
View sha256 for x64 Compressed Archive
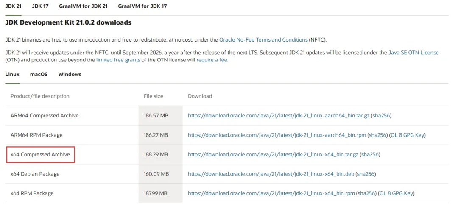(370, 154)
